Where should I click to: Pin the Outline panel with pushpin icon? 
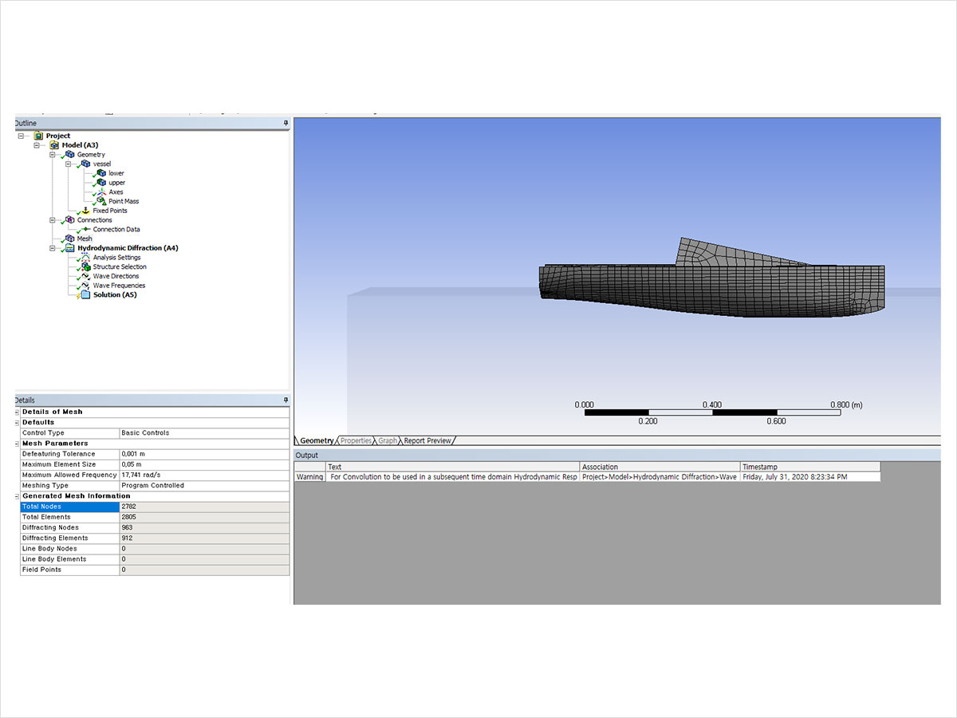(286, 124)
